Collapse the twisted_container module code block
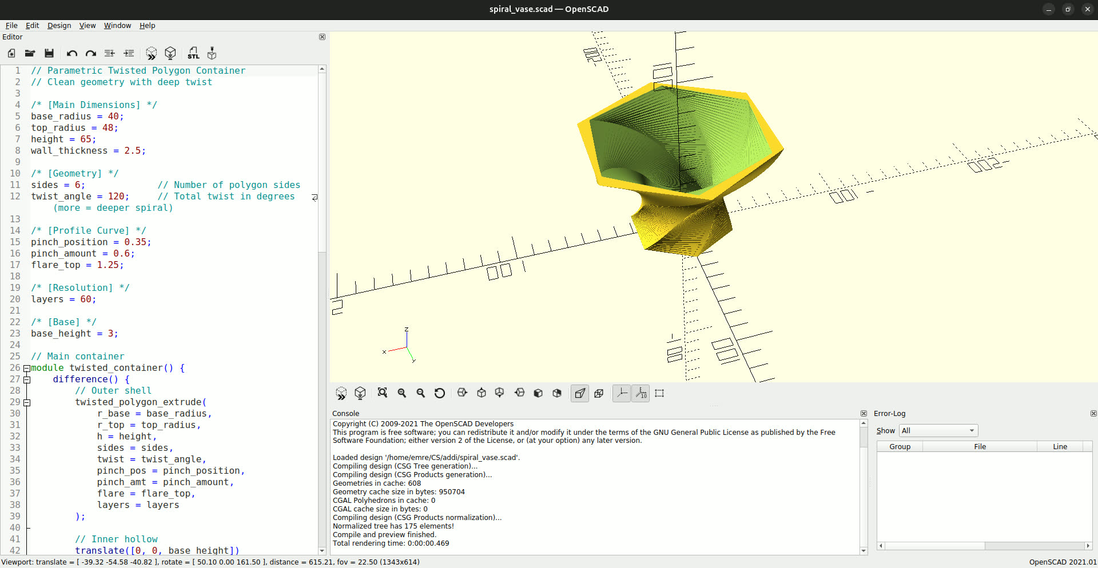The width and height of the screenshot is (1098, 568). pyautogui.click(x=26, y=368)
